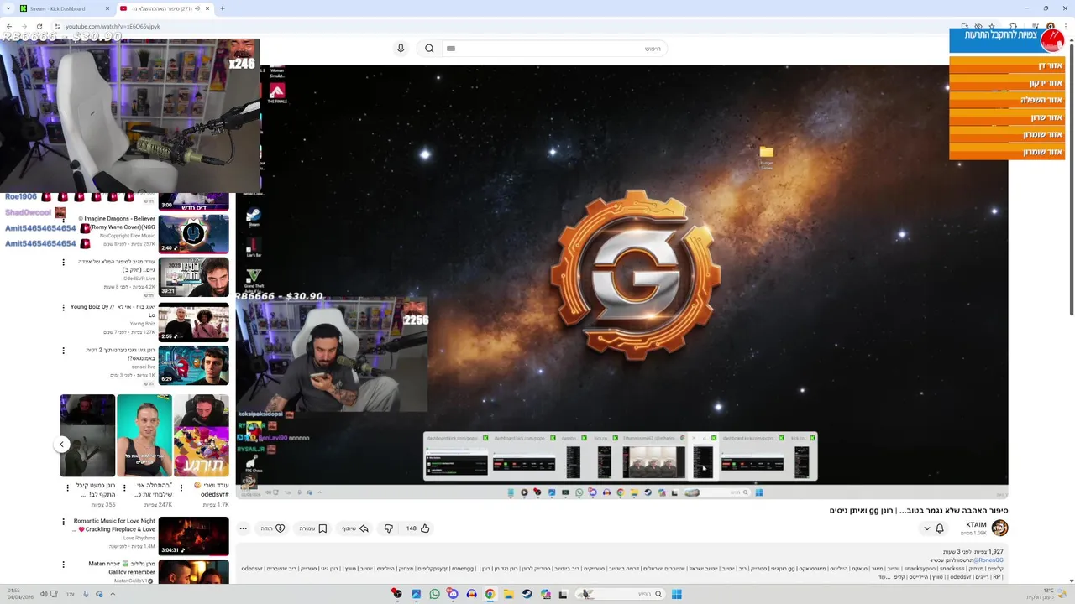This screenshot has width=1075, height=604.
Task: Open WhatsApp from the taskbar
Action: (x=434, y=594)
